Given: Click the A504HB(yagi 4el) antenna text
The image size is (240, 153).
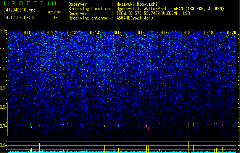Looking at the screenshot, I should (135, 18).
